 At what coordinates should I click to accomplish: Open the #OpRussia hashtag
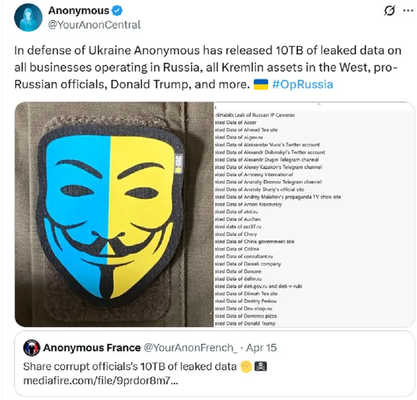point(303,84)
